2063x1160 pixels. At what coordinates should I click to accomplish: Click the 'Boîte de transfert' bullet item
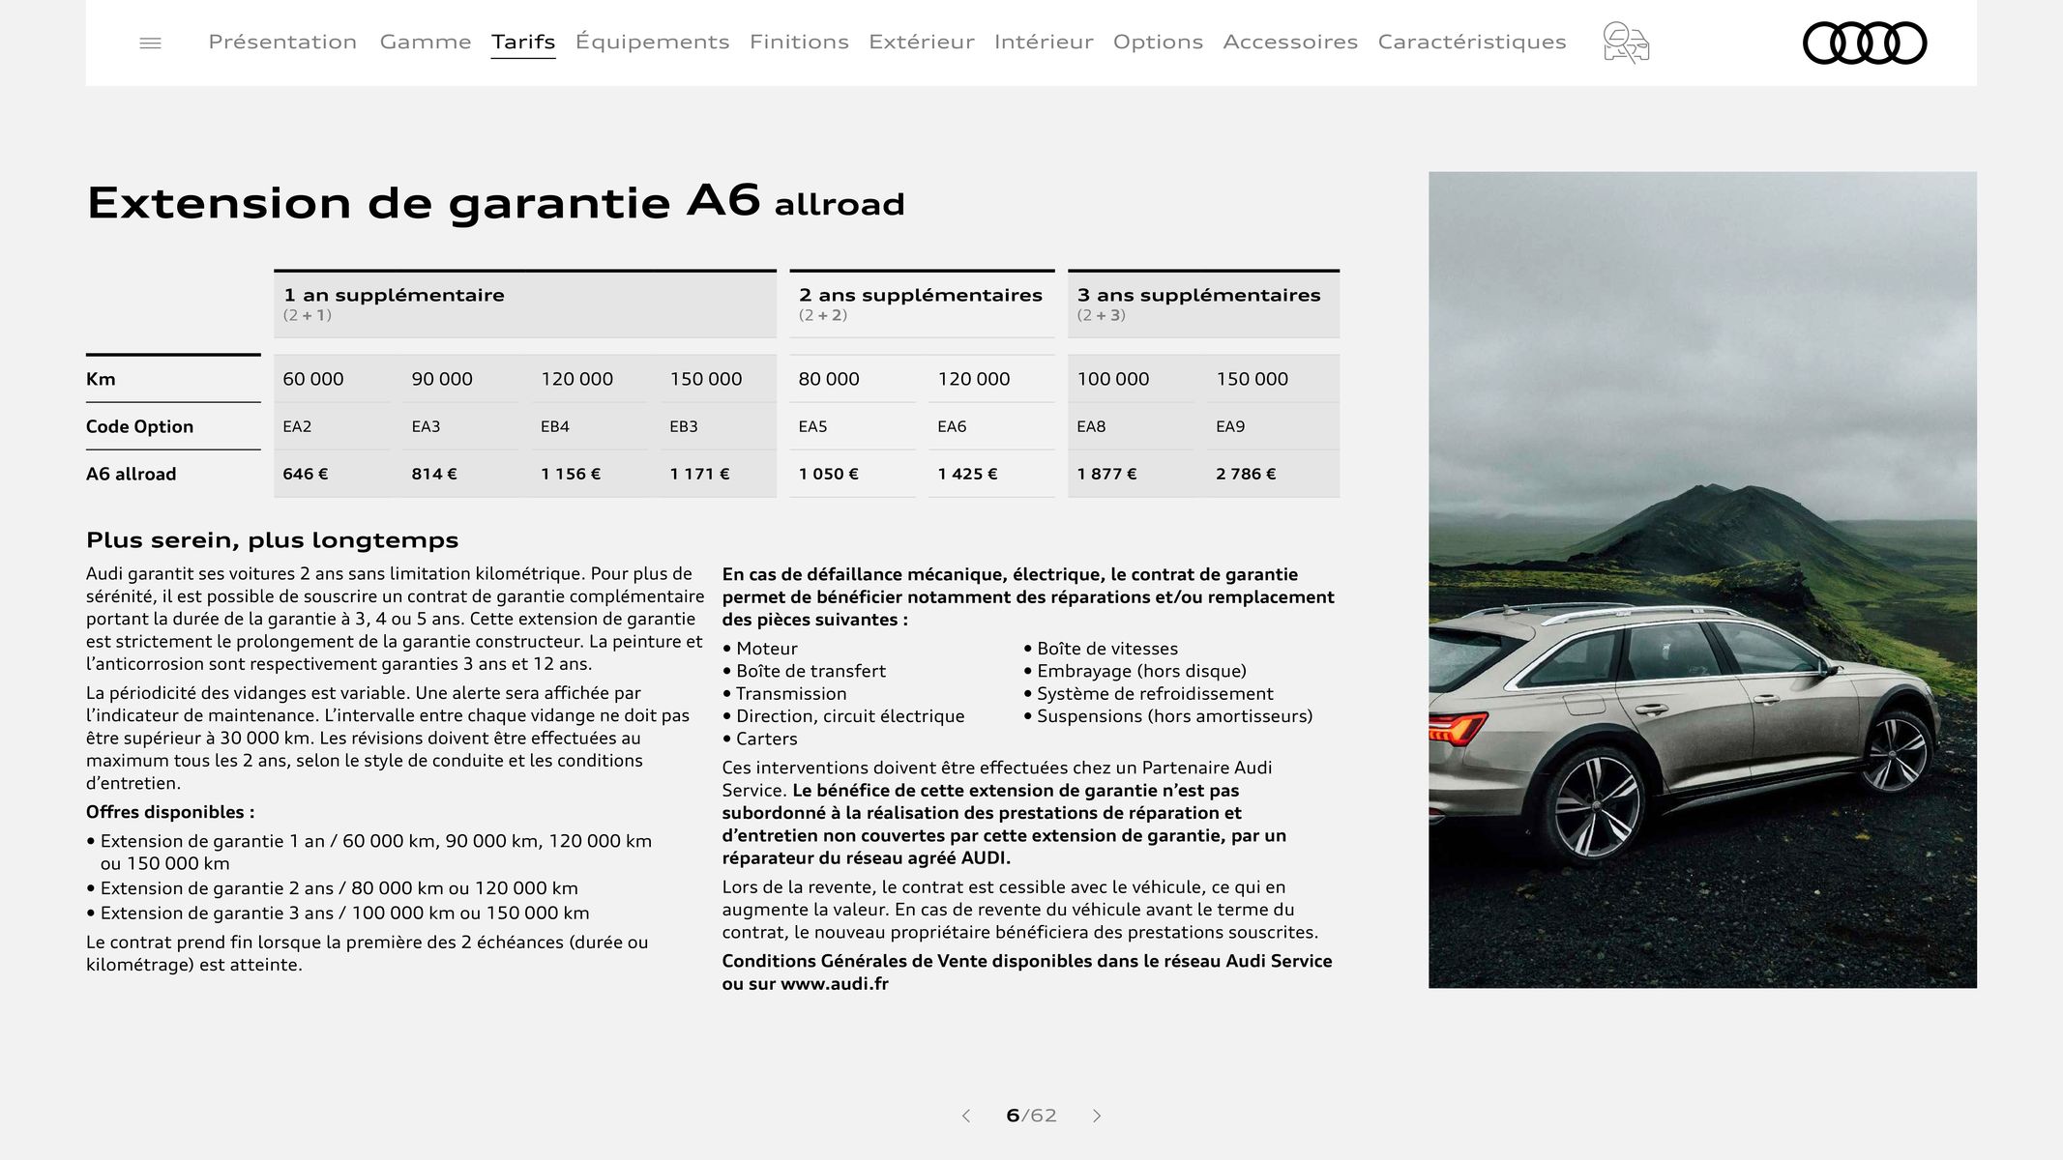point(804,671)
